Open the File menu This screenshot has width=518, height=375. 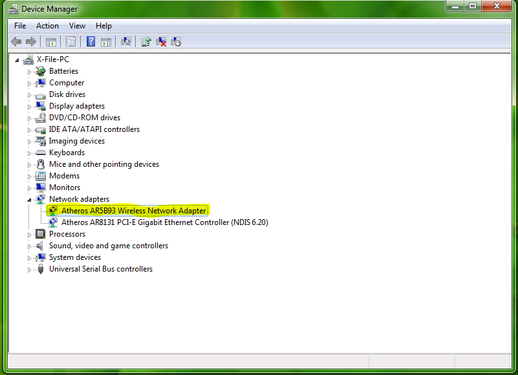[x=20, y=26]
